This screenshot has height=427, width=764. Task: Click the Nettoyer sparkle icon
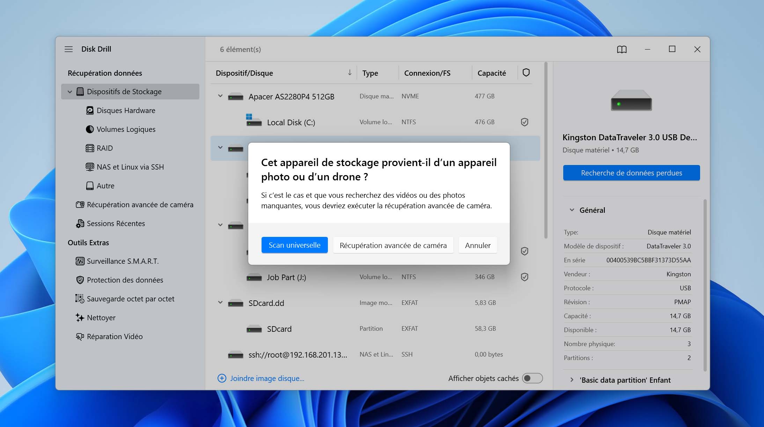coord(80,318)
